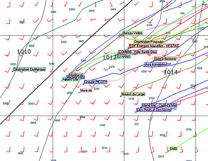
Task: Click the Destination Dunkerque boat position dot
Action: 12,71
